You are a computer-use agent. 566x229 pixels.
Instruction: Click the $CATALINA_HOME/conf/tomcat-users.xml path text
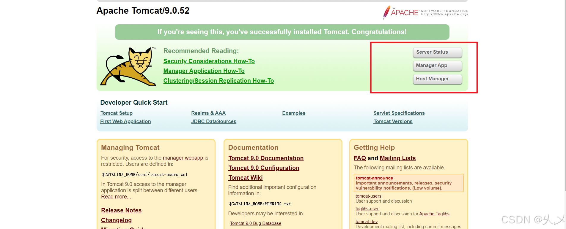coord(145,174)
